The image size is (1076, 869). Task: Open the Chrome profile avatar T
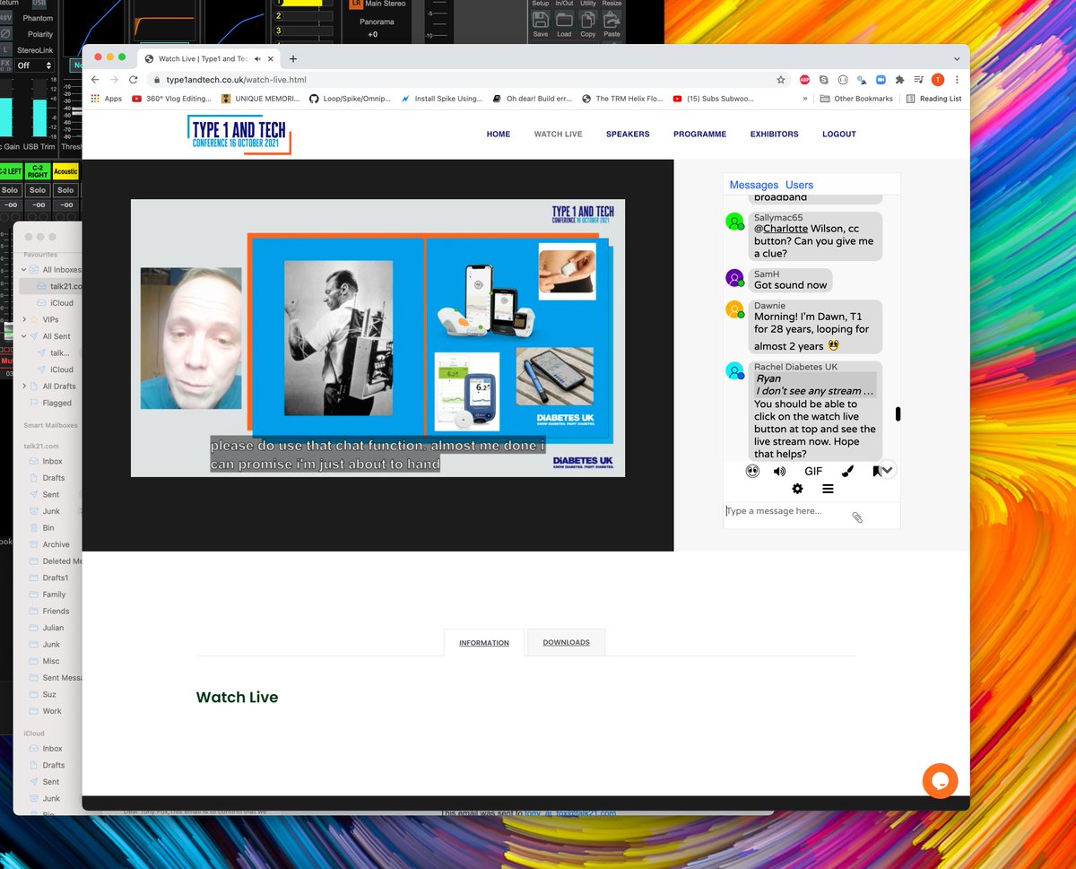(x=938, y=80)
